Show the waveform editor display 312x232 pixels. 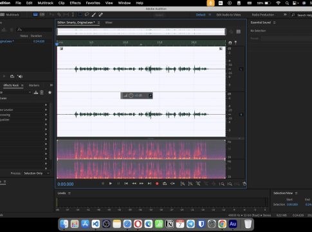coord(35,14)
